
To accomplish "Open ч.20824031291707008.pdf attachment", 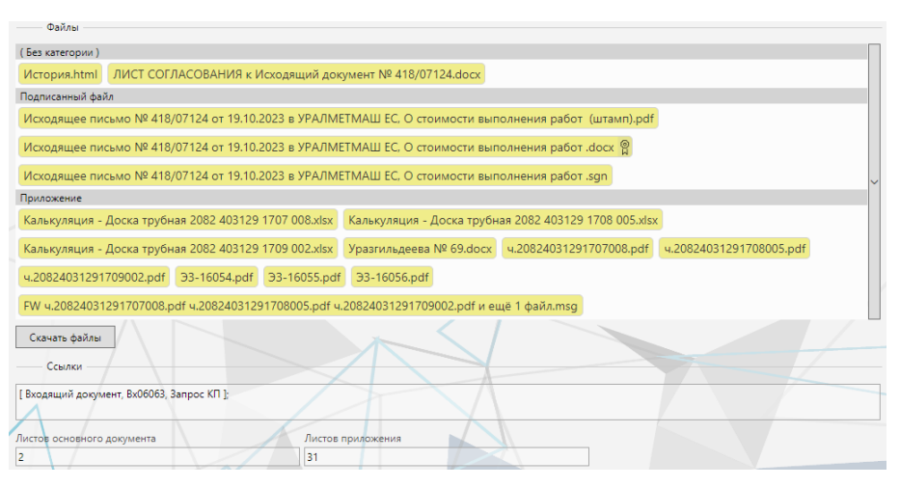I will tap(578, 249).
